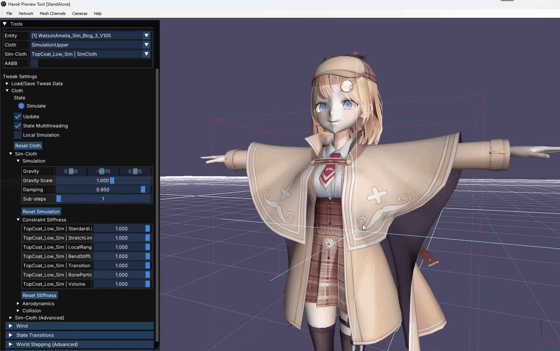This screenshot has height=351, width=560.
Task: Open the Sim-Cloth dropdown
Action: 90,54
